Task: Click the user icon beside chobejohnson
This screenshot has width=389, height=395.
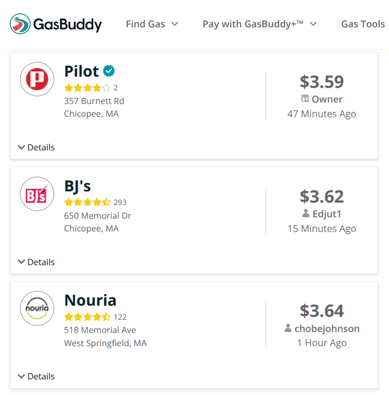Action: [288, 329]
